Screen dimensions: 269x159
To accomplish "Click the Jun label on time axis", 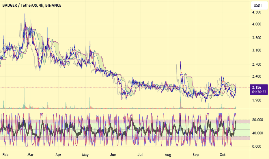I will (x=113, y=155).
